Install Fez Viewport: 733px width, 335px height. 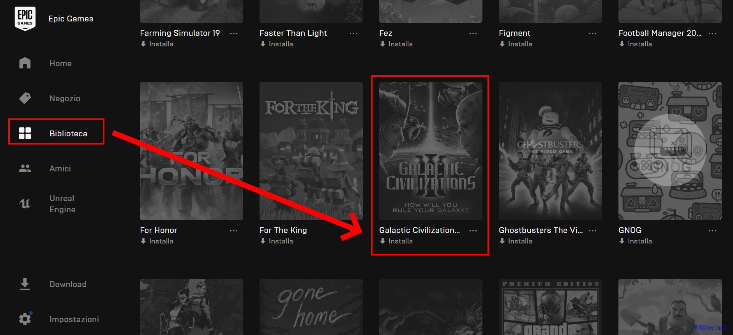coord(396,44)
